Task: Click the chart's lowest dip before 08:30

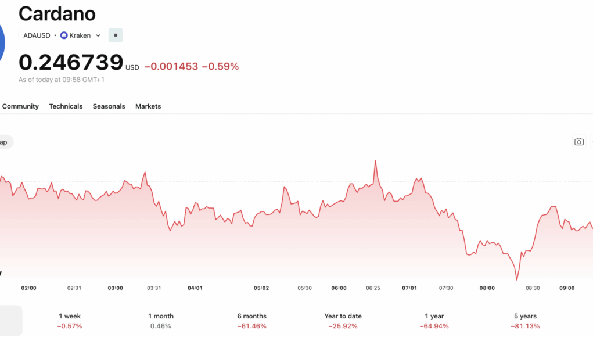Action: 516,279
